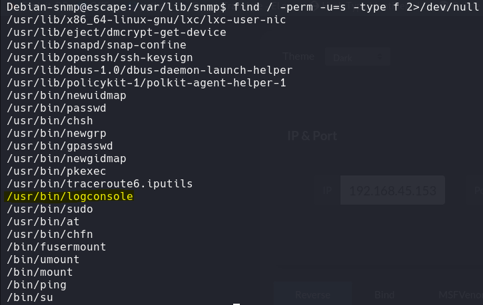Screen dimensions: 483x305
Task: Click the polkit-agent-helper-1 path line
Action: 147,83
